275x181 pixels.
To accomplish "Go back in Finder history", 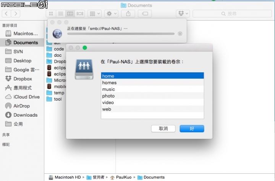I will (x=6, y=13).
